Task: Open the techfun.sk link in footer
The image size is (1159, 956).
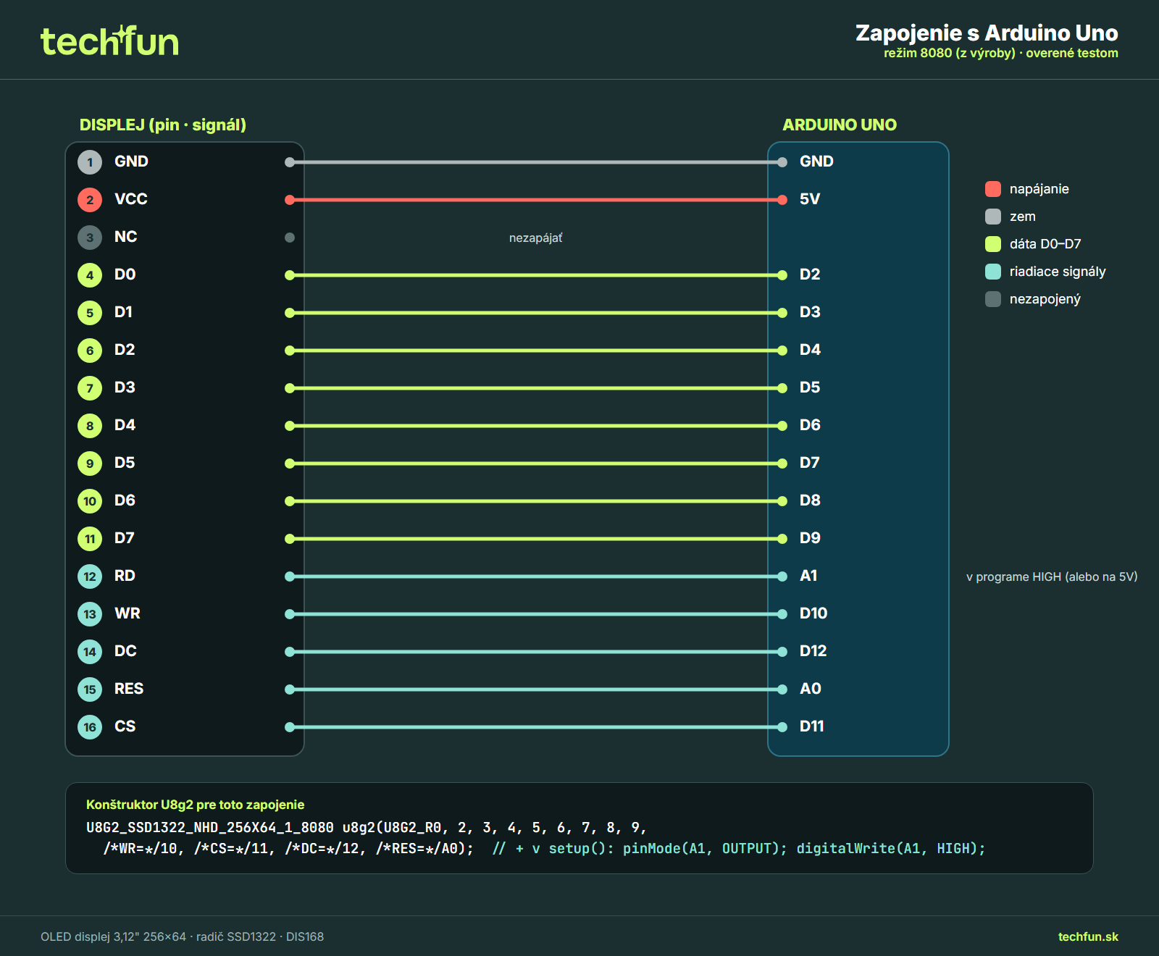Action: point(1088,936)
